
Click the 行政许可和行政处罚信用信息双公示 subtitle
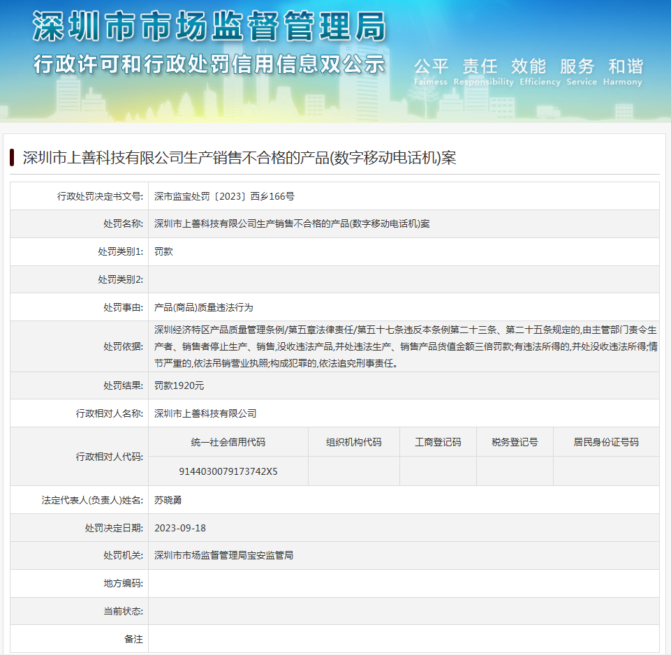pyautogui.click(x=209, y=64)
